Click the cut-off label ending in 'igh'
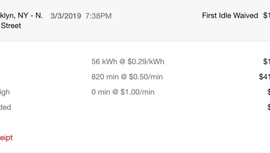The image size is (270, 153). 5,92
